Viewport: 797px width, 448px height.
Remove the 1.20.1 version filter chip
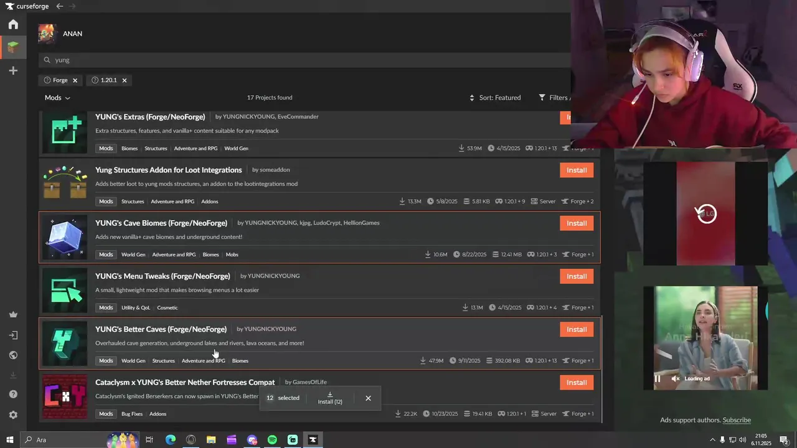[124, 80]
